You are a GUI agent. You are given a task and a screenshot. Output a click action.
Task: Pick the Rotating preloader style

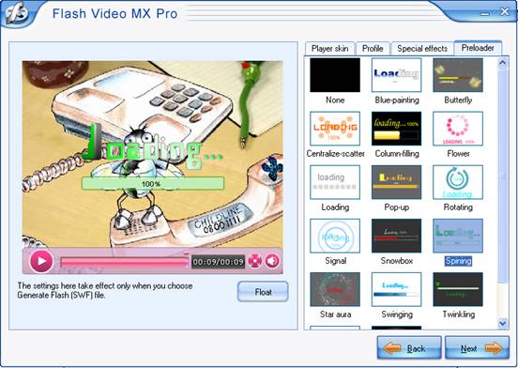click(458, 182)
